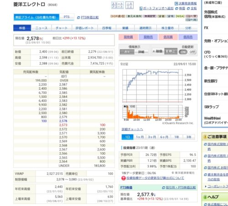Click the icon beside ポートフォリオへ追加
Viewport: 228px width, 206px height.
tap(141, 8)
